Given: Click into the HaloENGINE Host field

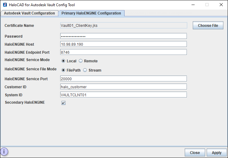Looking at the screenshot, I should (x=124, y=44).
